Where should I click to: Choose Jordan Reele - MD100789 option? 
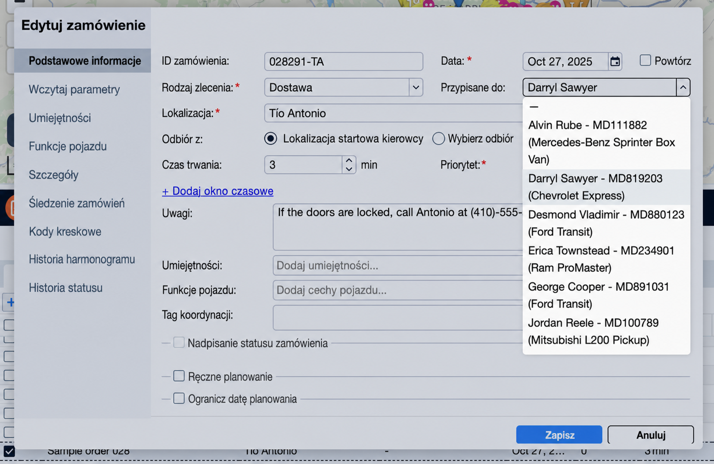[x=606, y=331]
